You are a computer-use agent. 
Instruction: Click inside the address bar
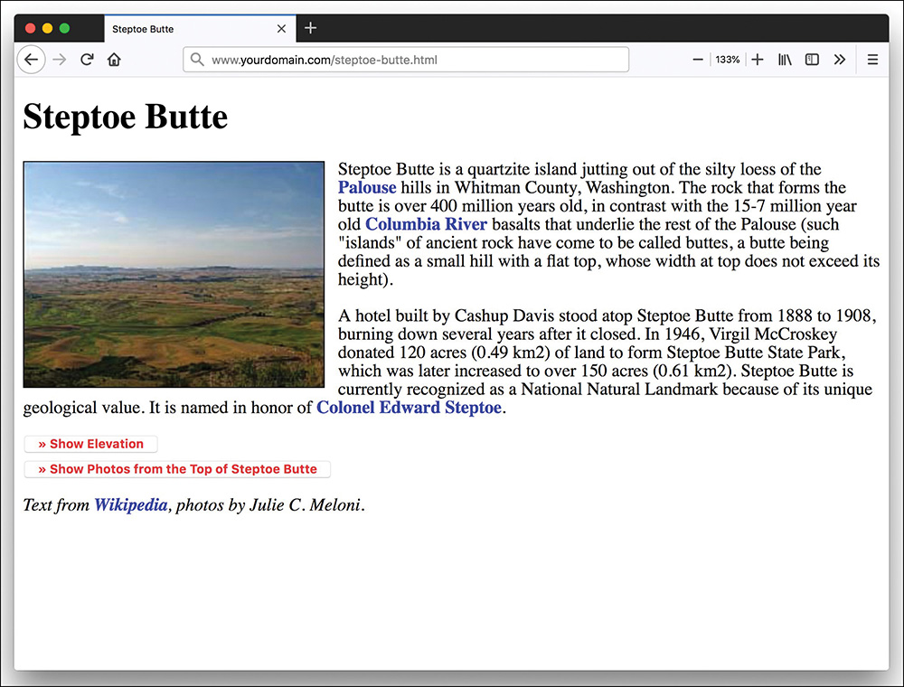point(407,59)
